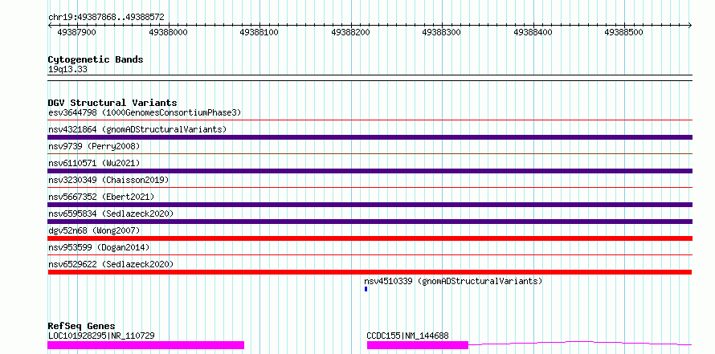
Task: Click the 49388400 ruler position
Action: point(533,32)
